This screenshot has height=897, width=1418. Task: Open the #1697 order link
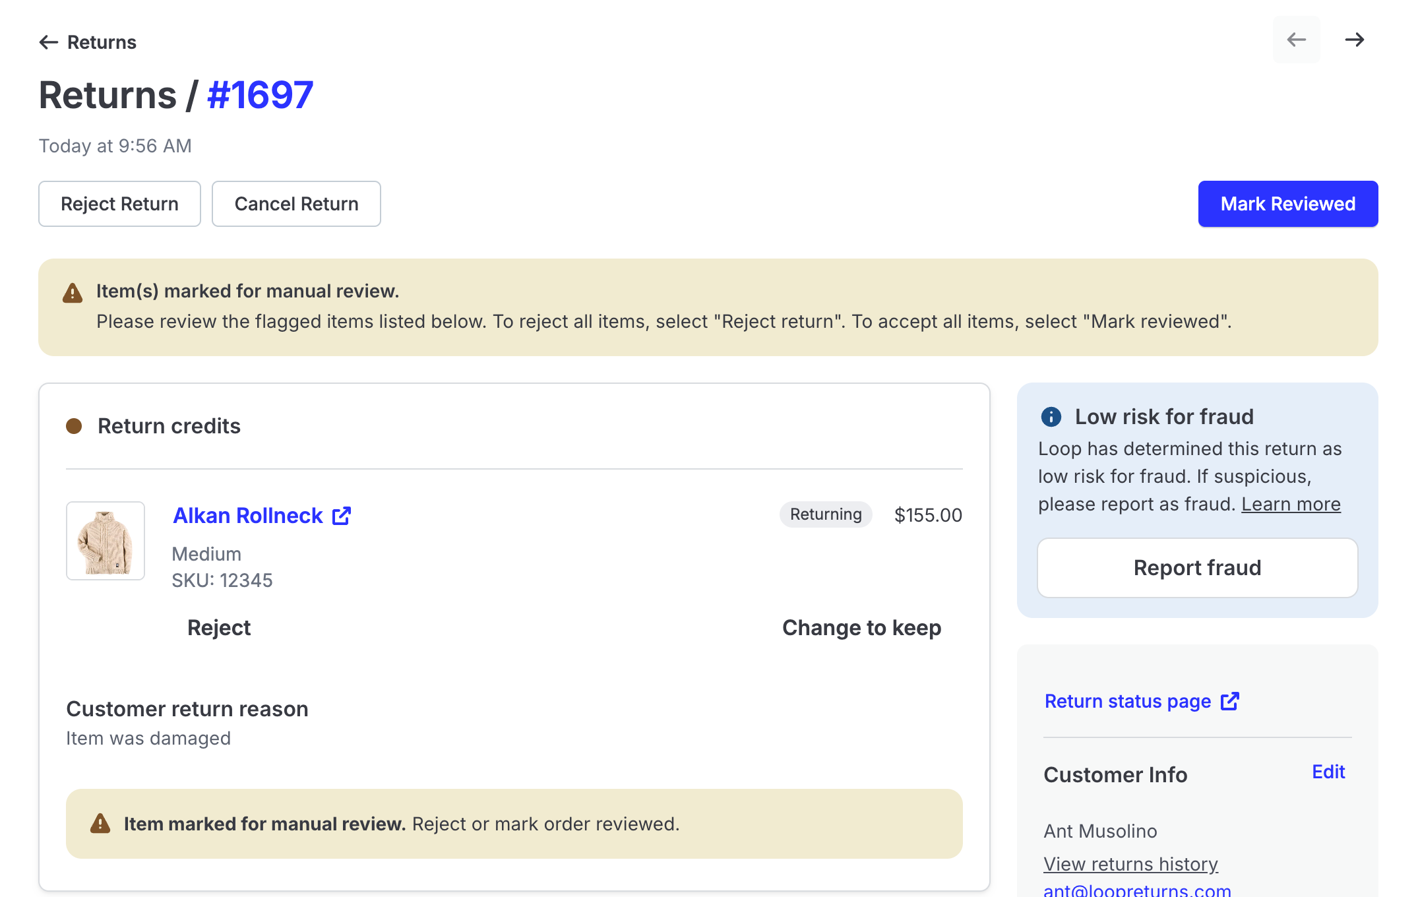(260, 95)
